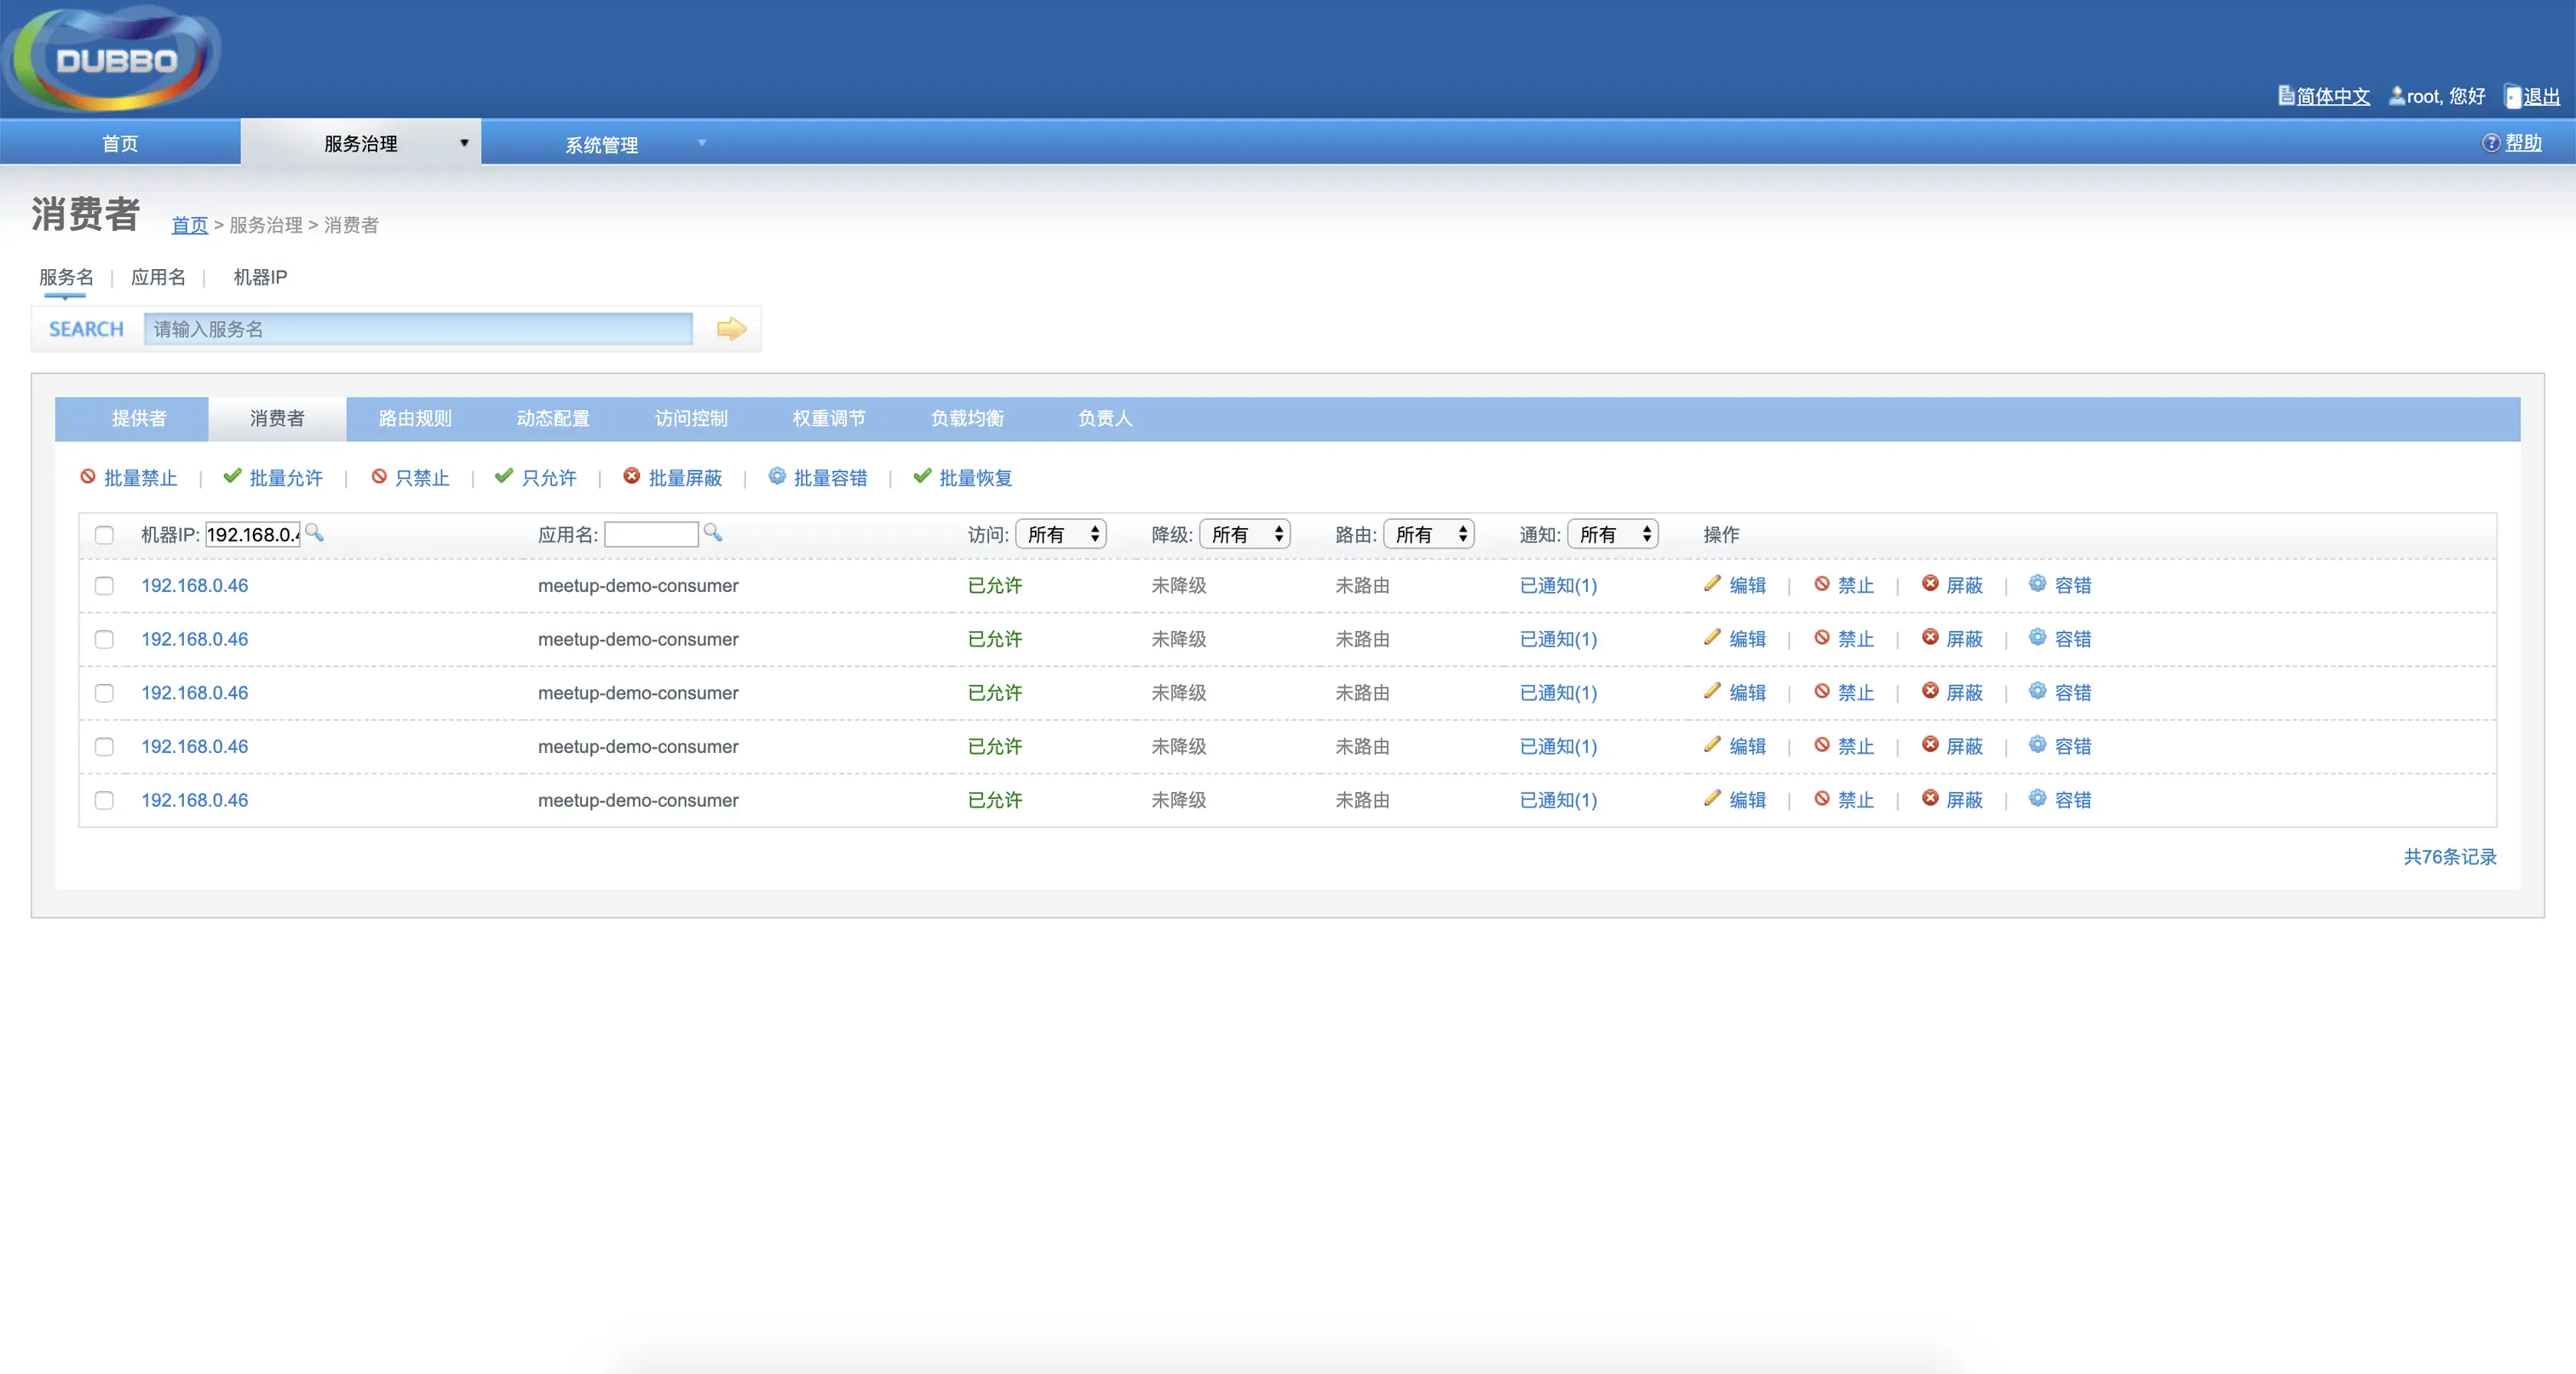Open the 负责人 owners tab
2576x1374 pixels.
(x=1105, y=419)
